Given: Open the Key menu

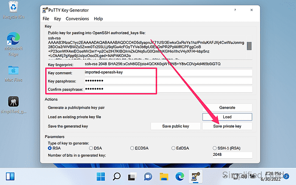Looking at the screenshot, I should click(x=58, y=19).
